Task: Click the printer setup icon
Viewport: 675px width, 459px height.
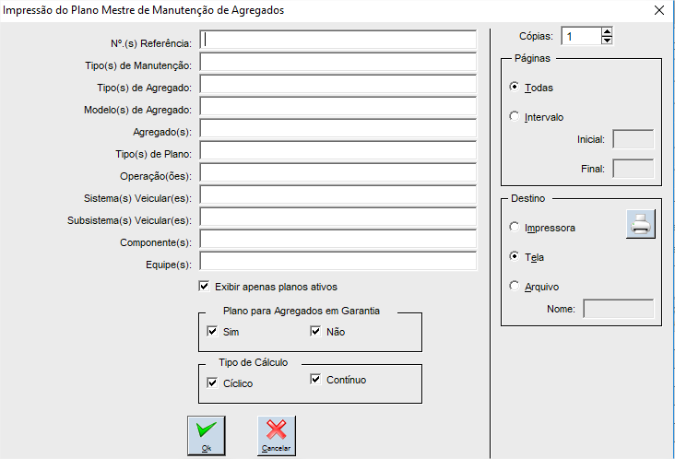Action: pyautogui.click(x=641, y=224)
